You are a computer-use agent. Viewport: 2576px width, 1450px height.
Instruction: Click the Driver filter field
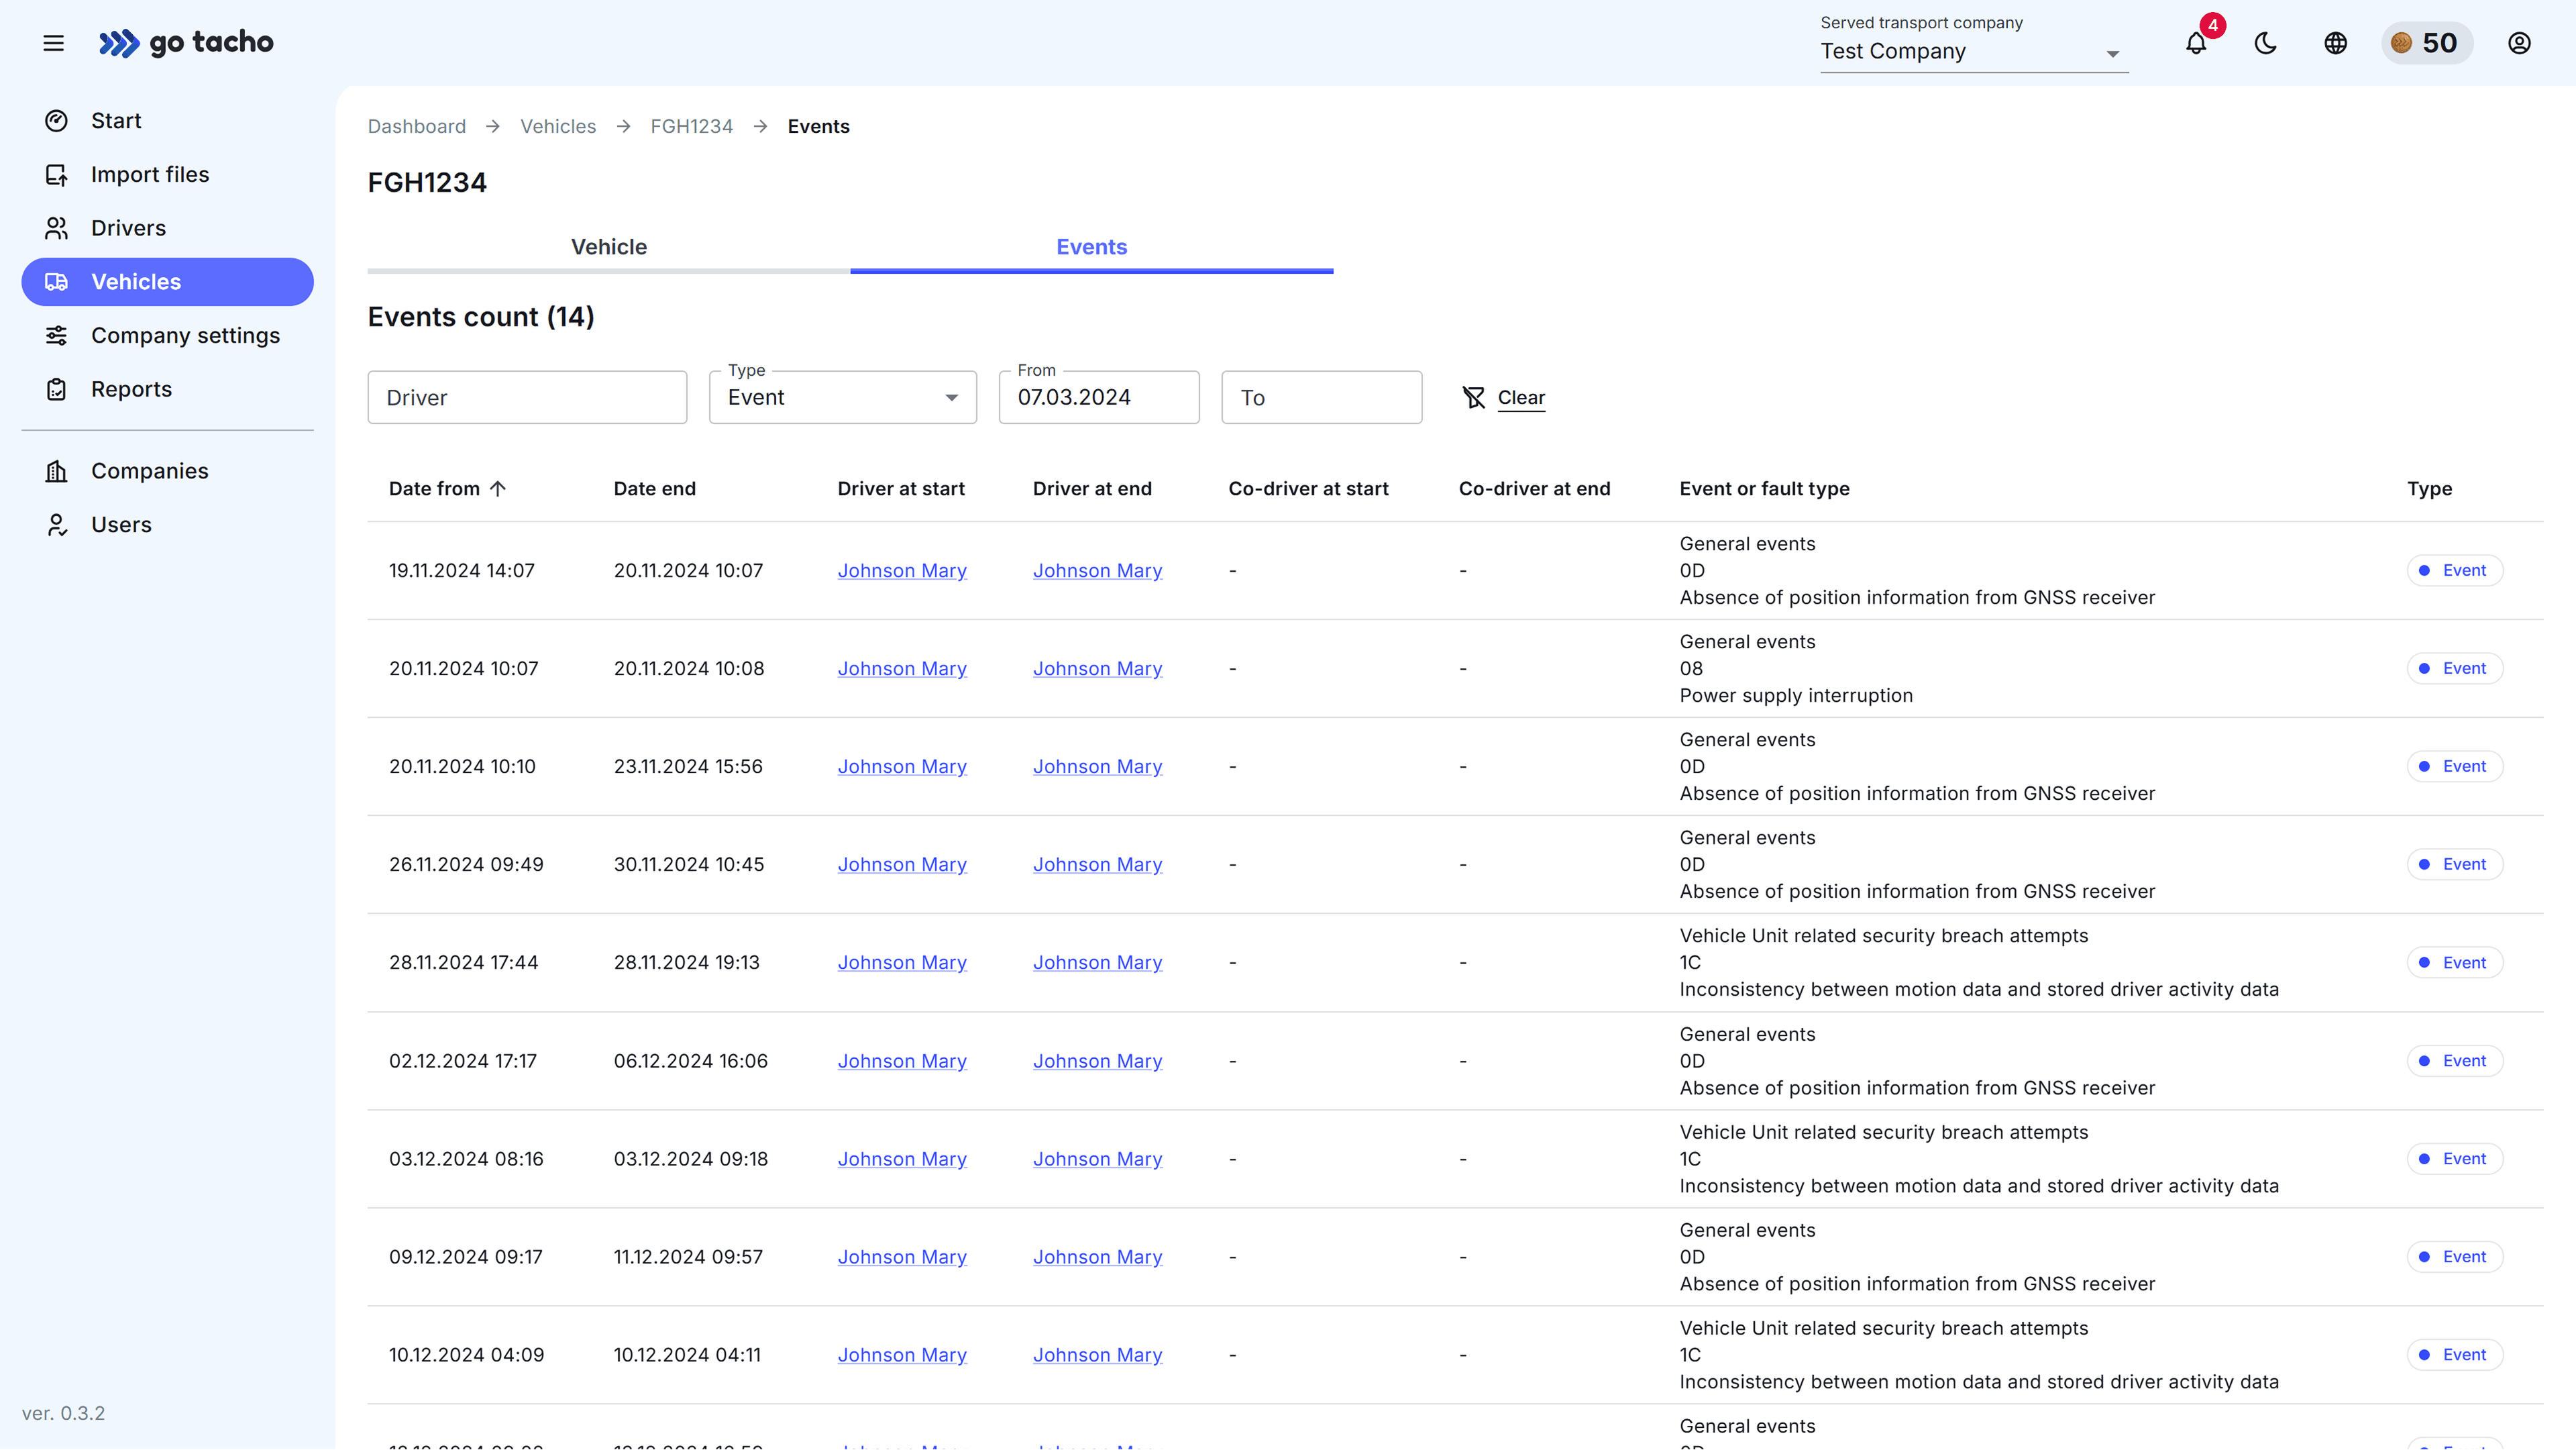pos(527,398)
